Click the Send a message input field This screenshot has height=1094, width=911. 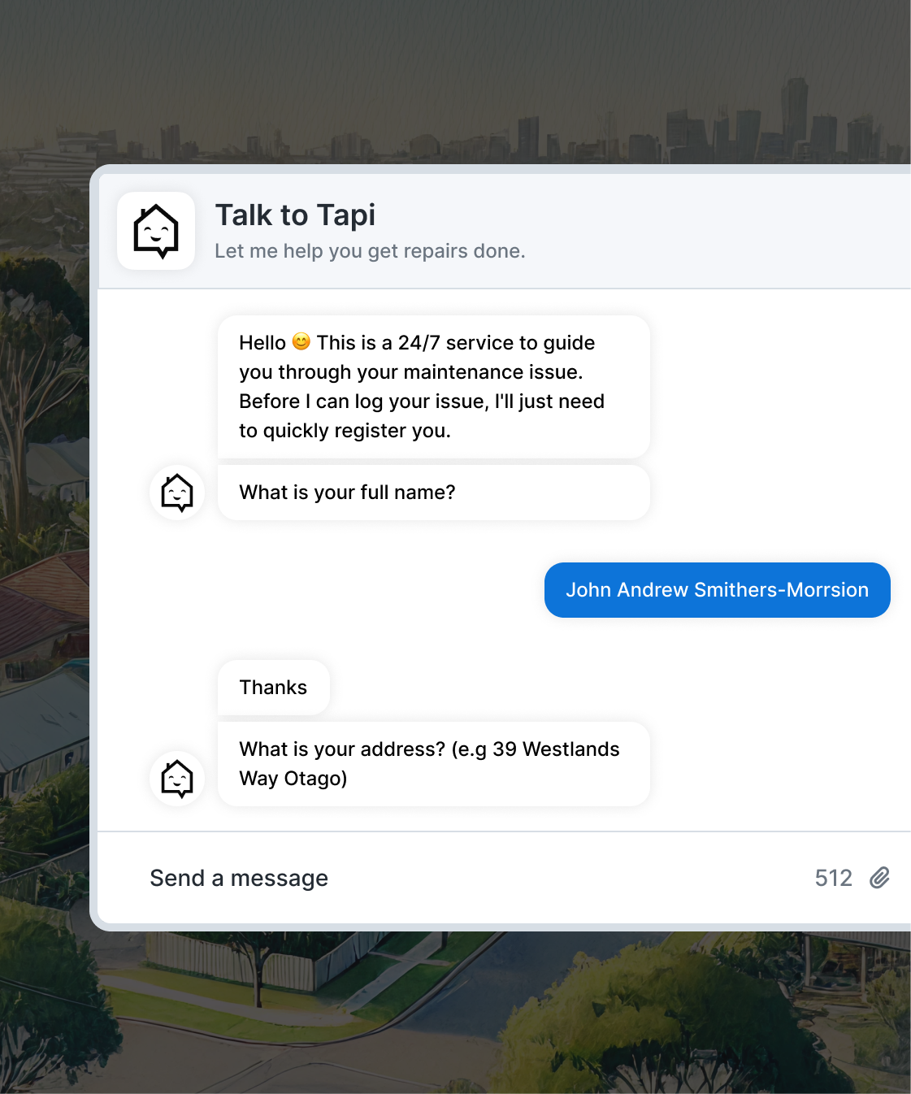[239, 878]
